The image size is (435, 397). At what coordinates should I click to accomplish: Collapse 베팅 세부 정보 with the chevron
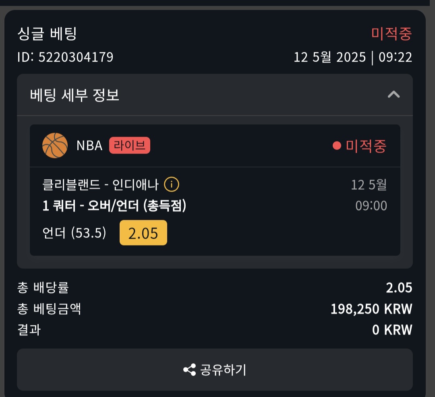coord(394,95)
